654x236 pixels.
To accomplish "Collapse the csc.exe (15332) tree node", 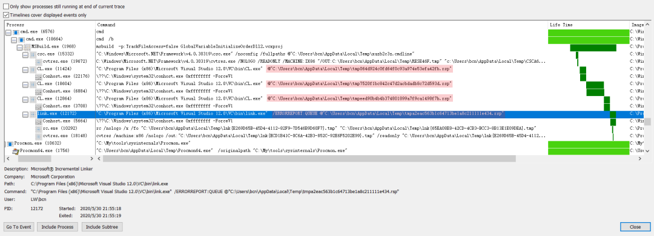I will point(26,55).
